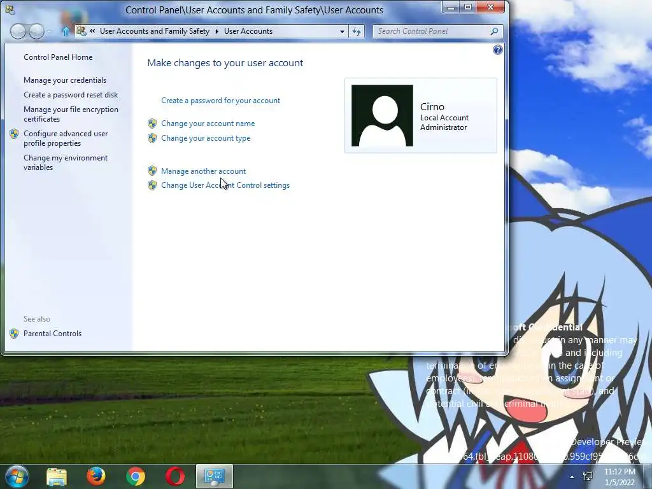Expand the breadcrumb arrow before User Accounts
Viewport: 652px width, 489px height.
pyautogui.click(x=216, y=31)
